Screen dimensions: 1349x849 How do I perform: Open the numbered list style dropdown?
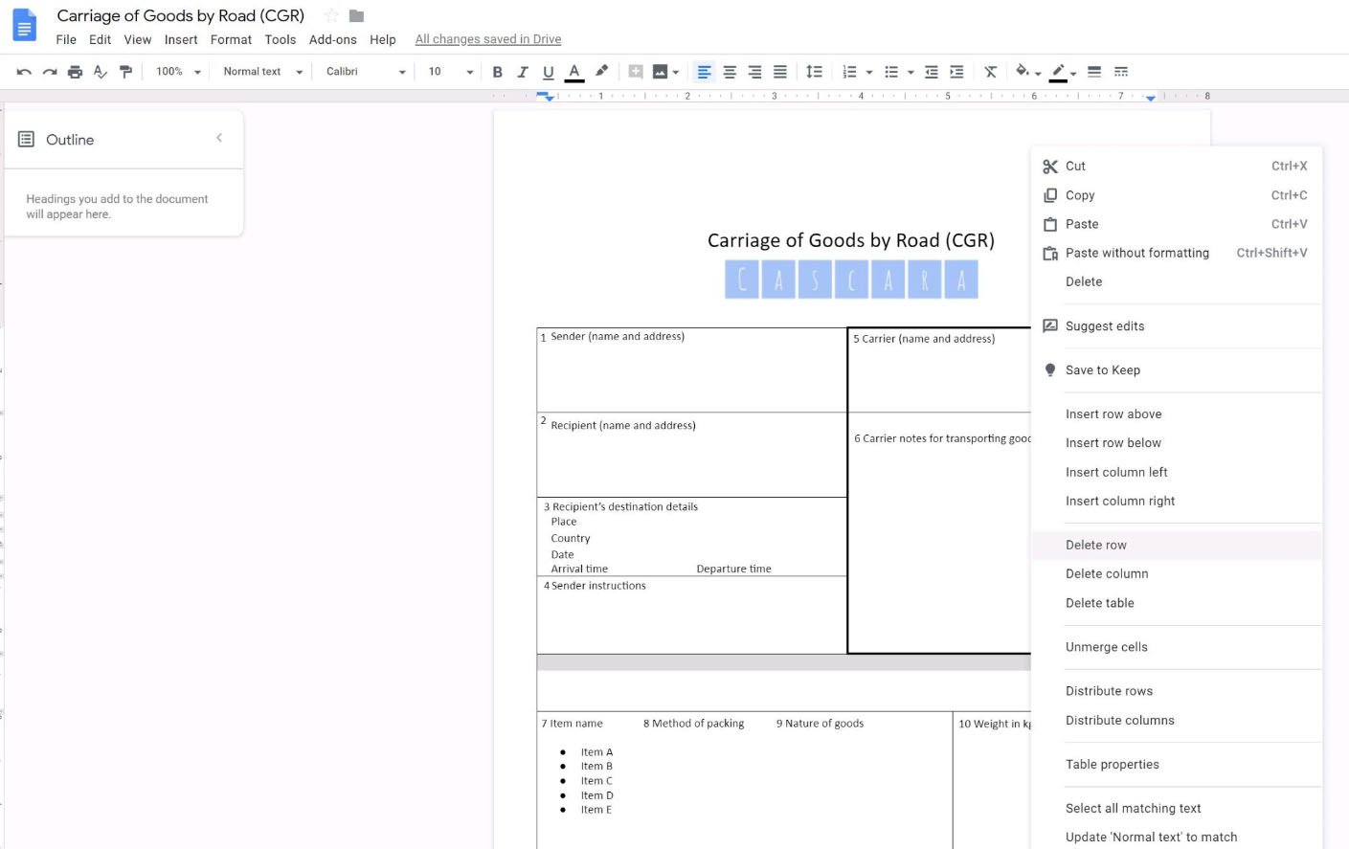point(869,73)
